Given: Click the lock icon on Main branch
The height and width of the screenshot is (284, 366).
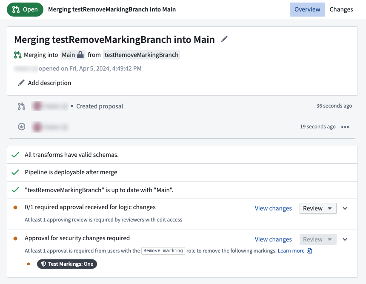Looking at the screenshot, I should pos(80,55).
